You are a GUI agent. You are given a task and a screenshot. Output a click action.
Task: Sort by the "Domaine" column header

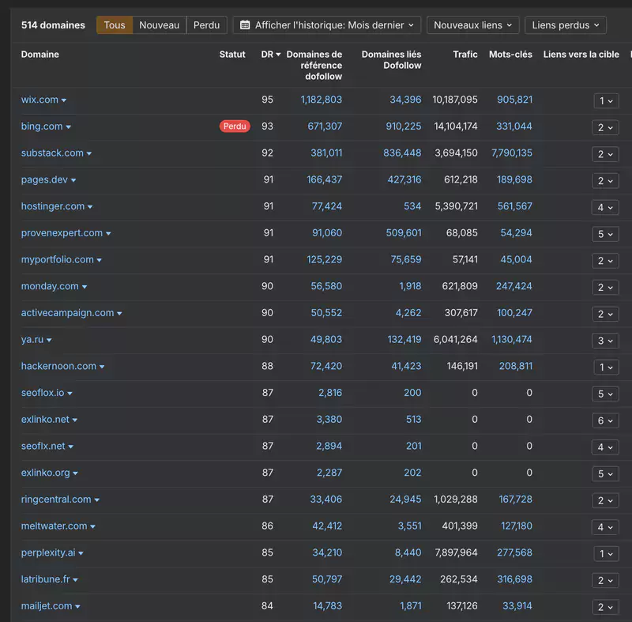tap(39, 55)
